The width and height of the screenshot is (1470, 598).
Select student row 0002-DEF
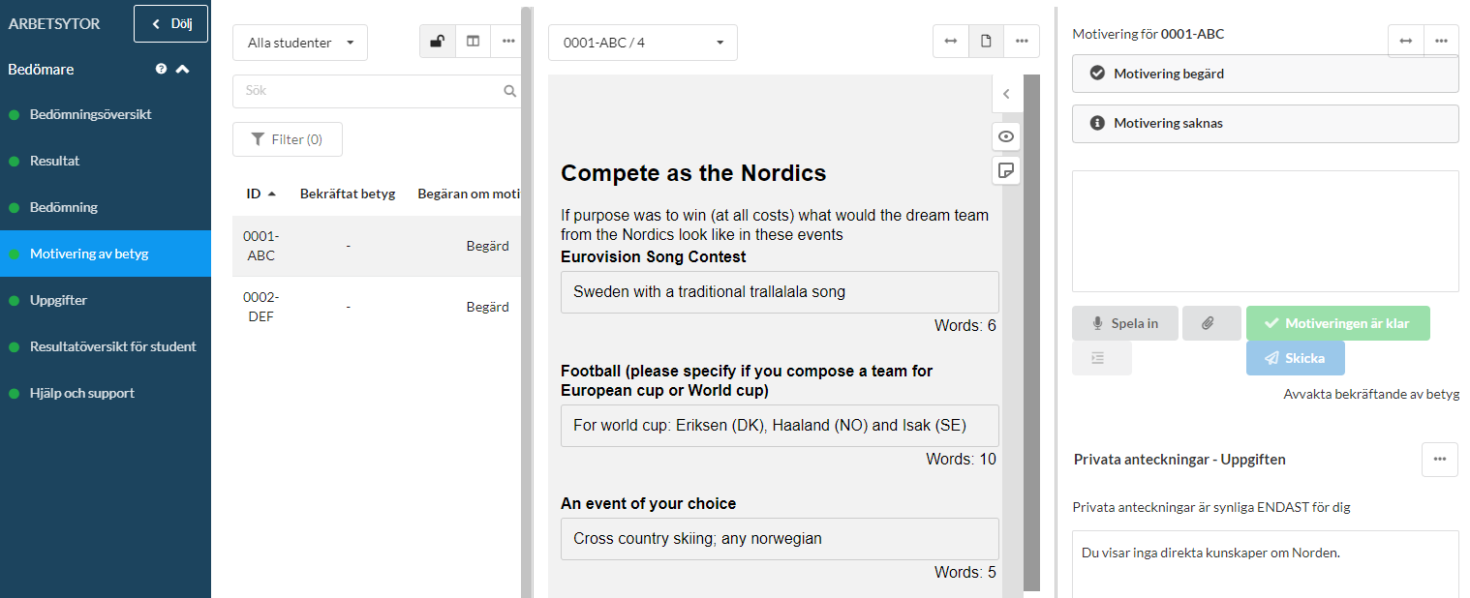click(x=377, y=307)
